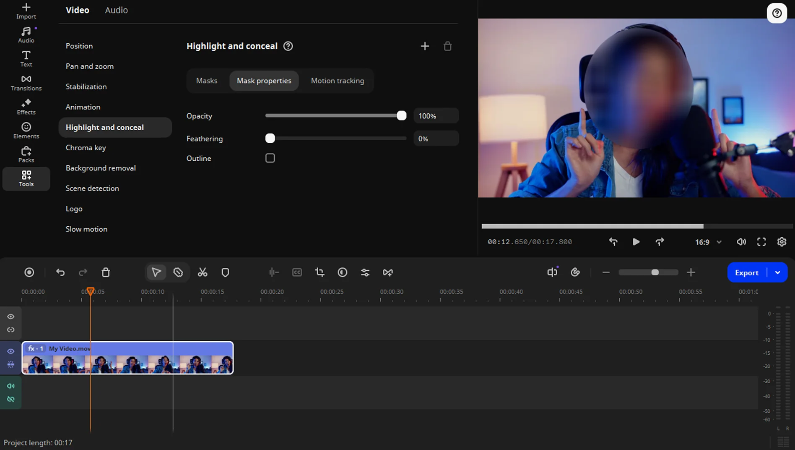Screen dimensions: 795x450
Task: Switch to the Audio tab
Action: pos(116,10)
